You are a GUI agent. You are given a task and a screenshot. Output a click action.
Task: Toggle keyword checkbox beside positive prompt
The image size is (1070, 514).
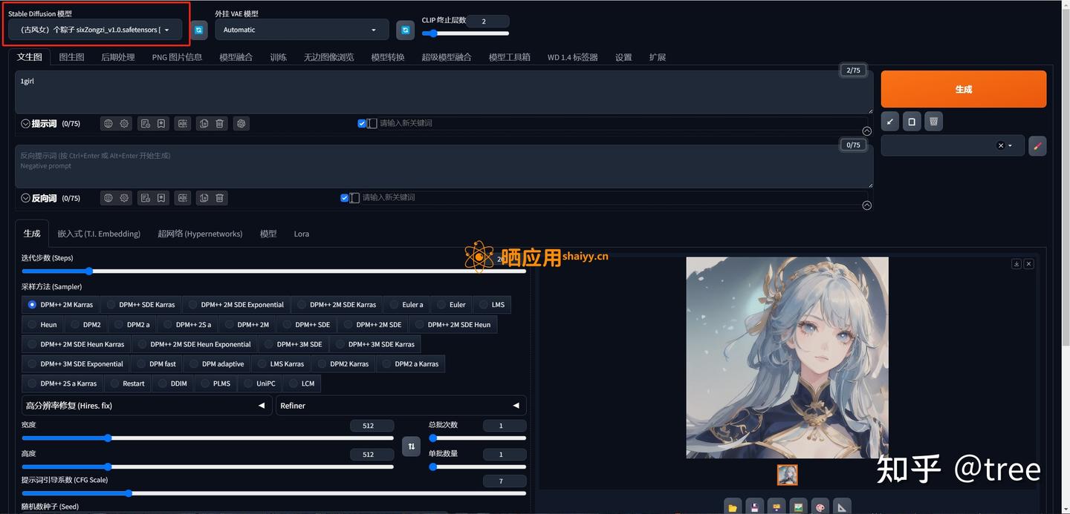[x=362, y=123]
